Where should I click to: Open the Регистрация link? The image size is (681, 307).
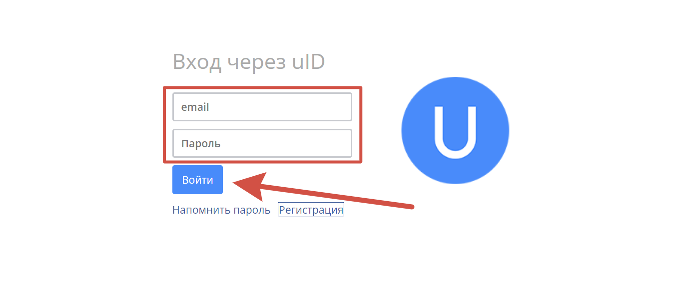pos(311,210)
